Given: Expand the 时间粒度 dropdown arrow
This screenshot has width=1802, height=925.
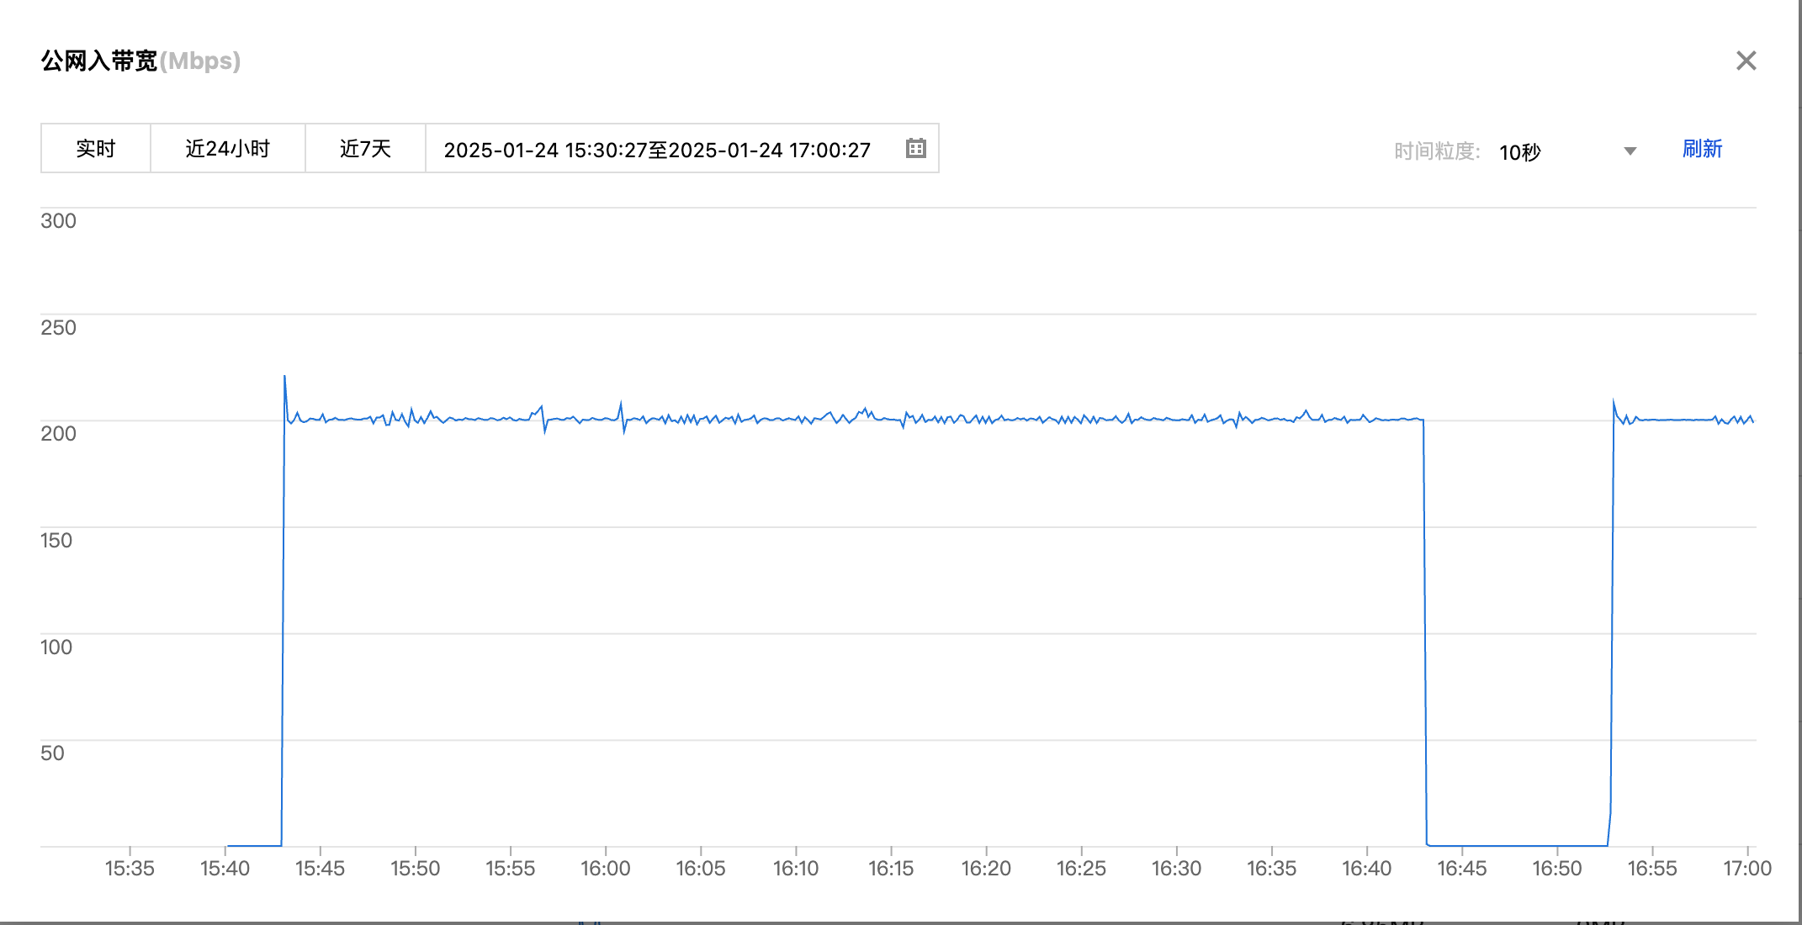Looking at the screenshot, I should (x=1630, y=151).
